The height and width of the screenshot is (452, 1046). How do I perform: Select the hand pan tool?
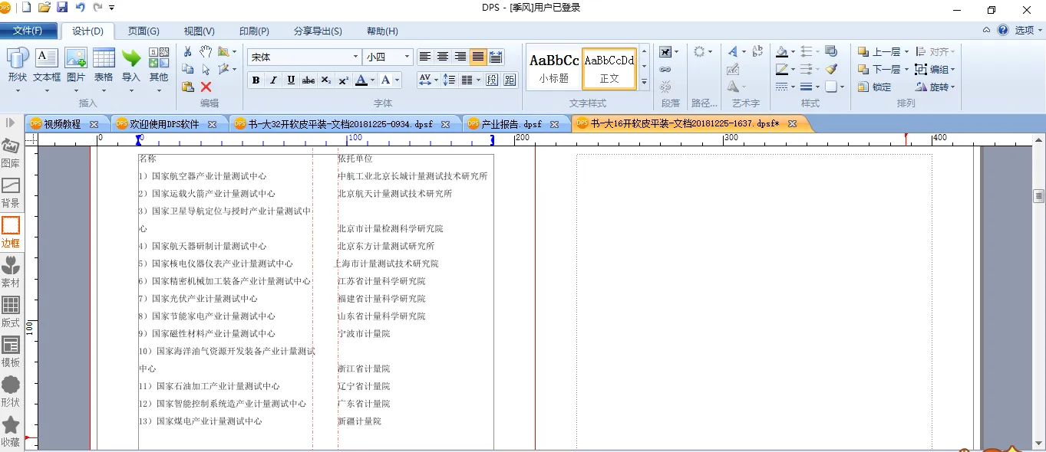pos(206,51)
